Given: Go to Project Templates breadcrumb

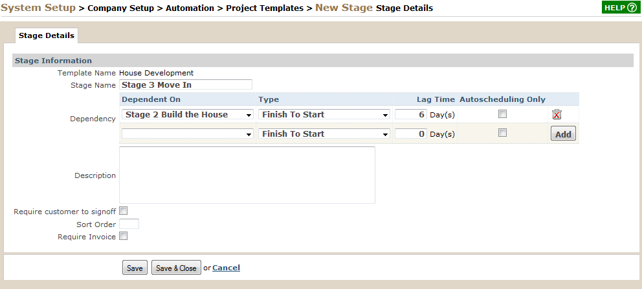Looking at the screenshot, I should click(x=265, y=8).
